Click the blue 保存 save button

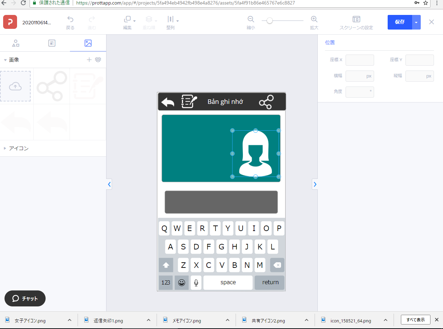400,22
